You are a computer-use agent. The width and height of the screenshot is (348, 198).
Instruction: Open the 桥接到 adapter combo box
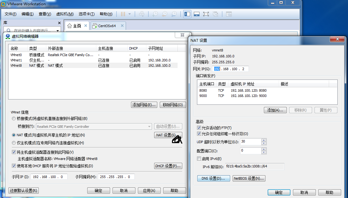click(x=94, y=127)
